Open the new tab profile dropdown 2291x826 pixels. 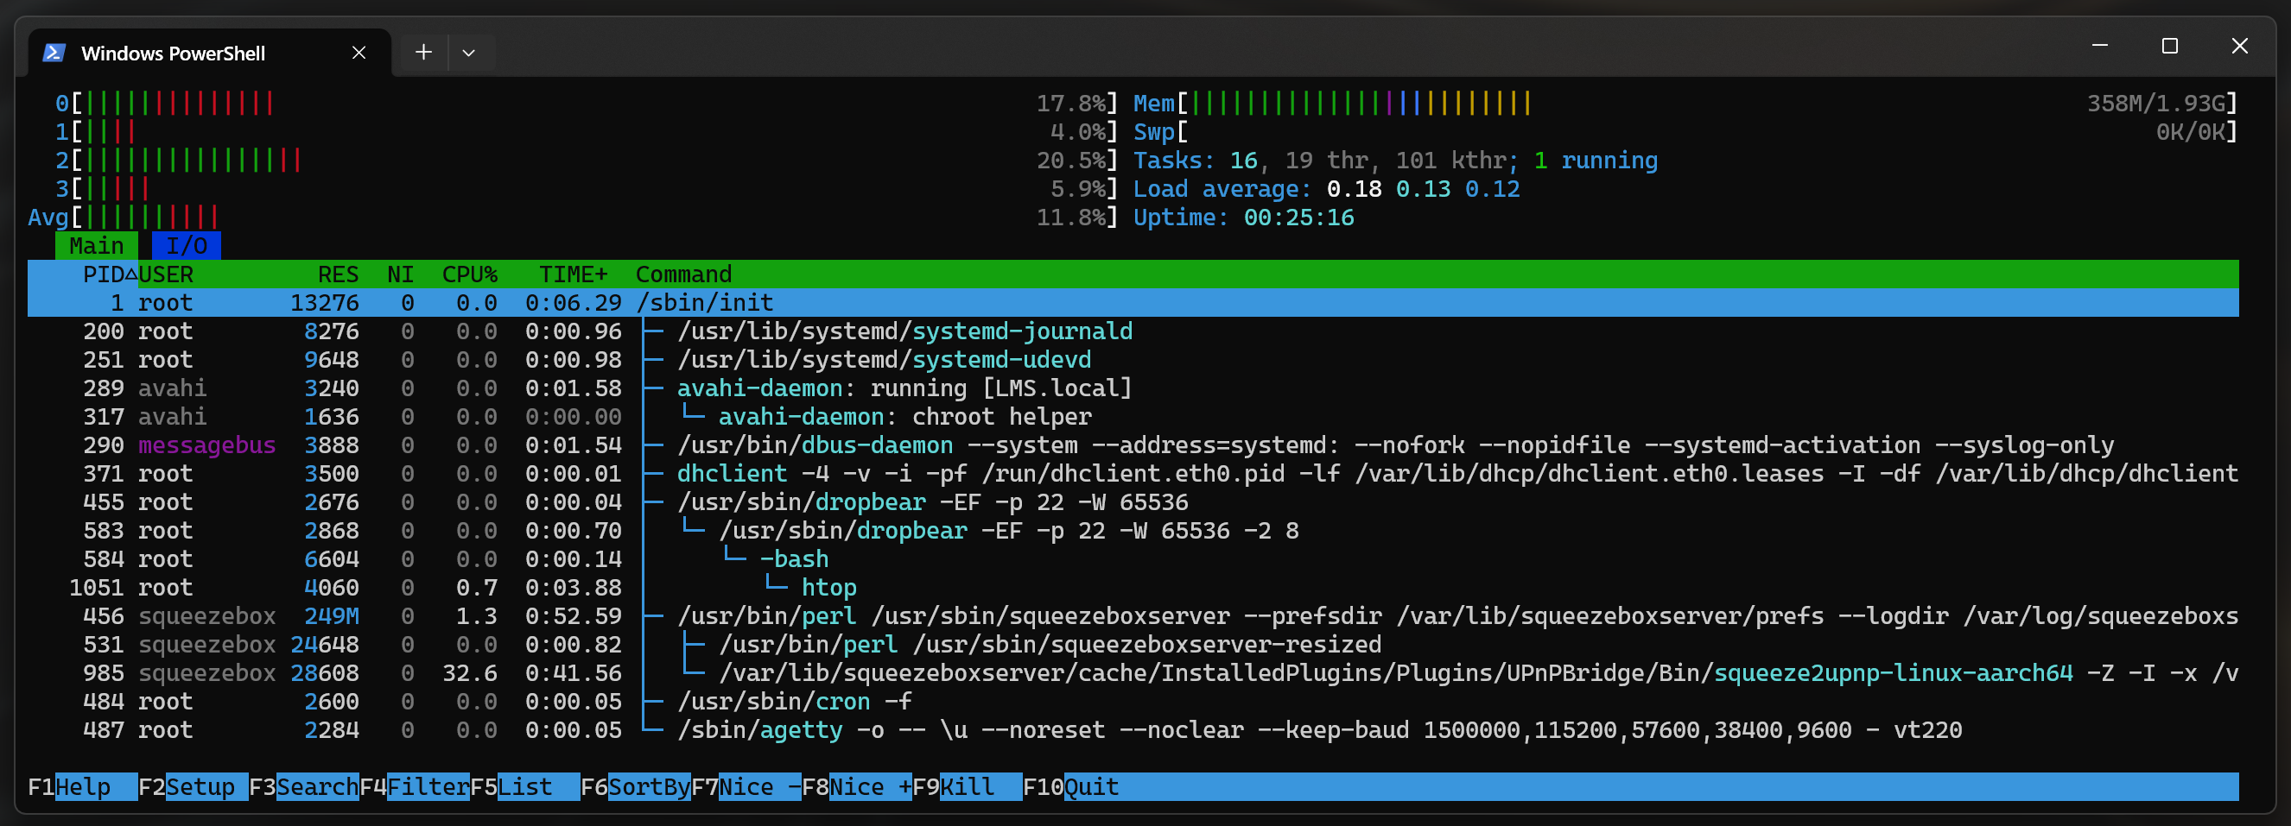point(469,54)
